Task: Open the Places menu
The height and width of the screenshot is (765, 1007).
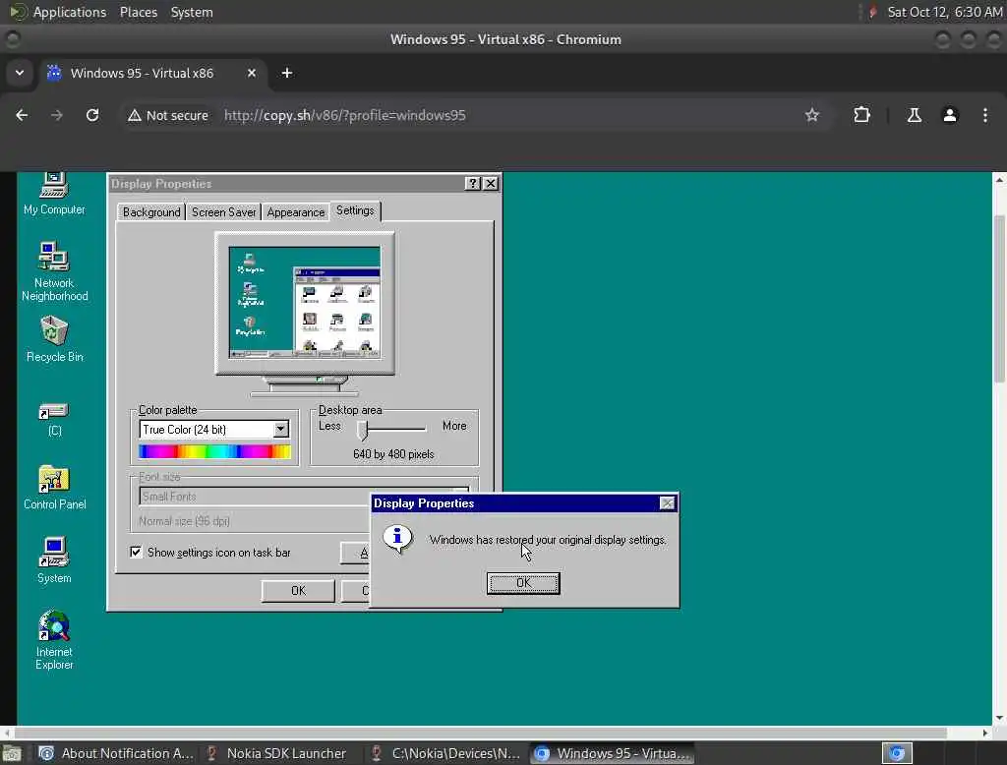Action: pos(139,12)
